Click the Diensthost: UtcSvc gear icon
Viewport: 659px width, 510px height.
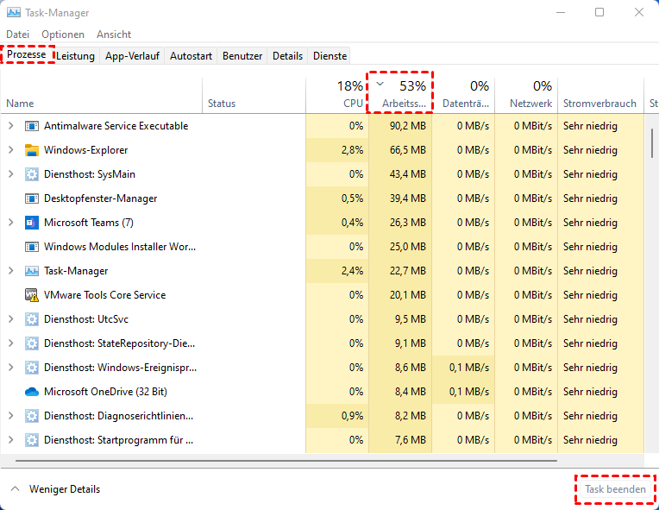[x=32, y=319]
